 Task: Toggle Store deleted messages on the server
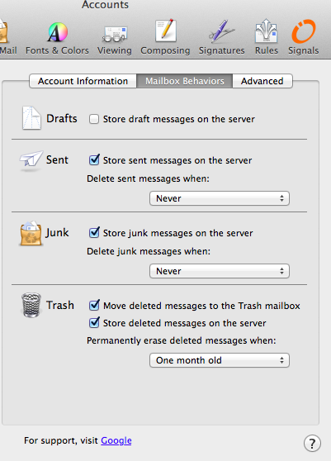tap(94, 322)
